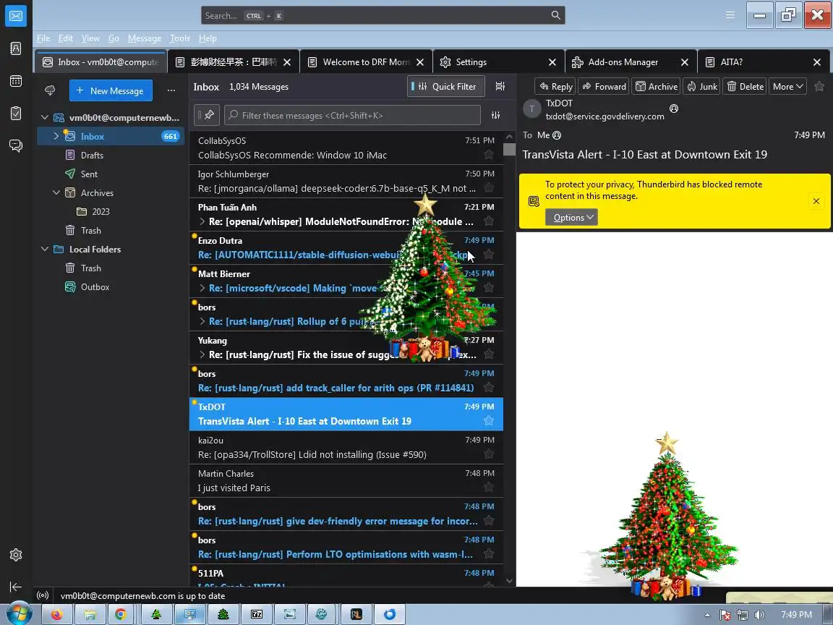Expand the Matt Bierner thread
The height and width of the screenshot is (625, 833).
click(x=202, y=288)
